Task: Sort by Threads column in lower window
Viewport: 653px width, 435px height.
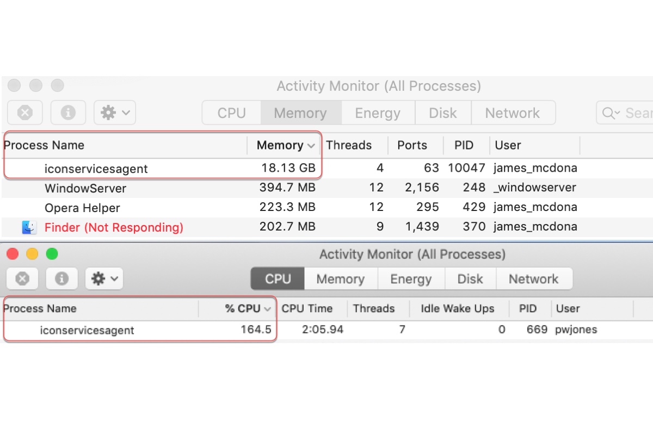Action: click(374, 308)
